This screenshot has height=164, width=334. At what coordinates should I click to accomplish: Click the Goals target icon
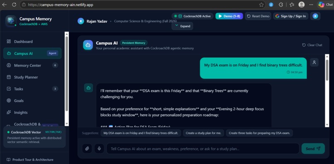pos(9,101)
